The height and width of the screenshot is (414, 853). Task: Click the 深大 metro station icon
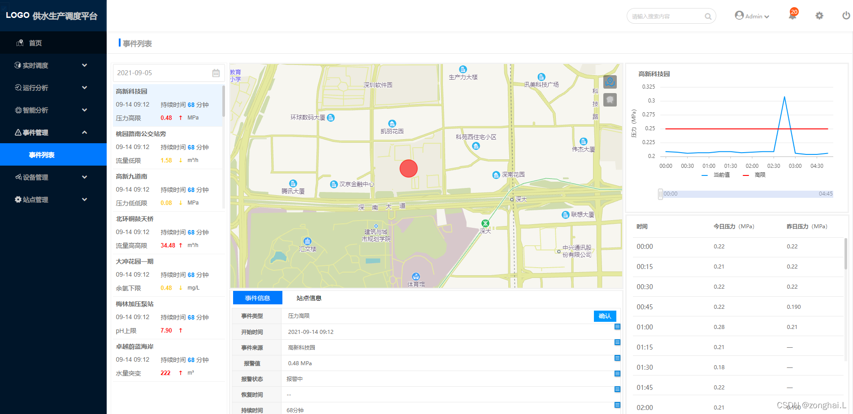point(485,223)
